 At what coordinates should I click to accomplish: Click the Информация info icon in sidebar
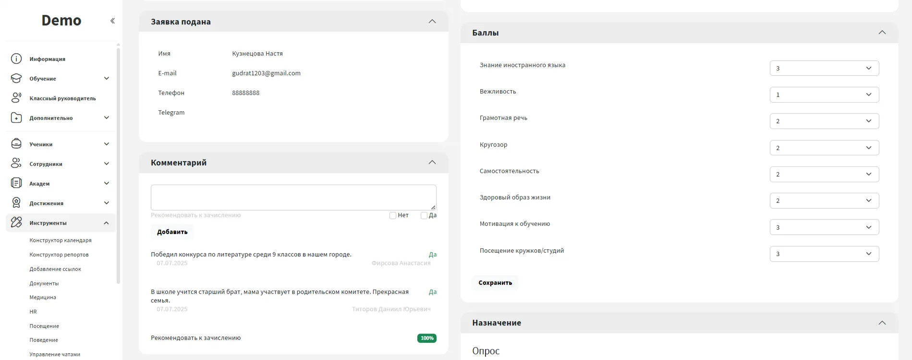click(x=16, y=59)
